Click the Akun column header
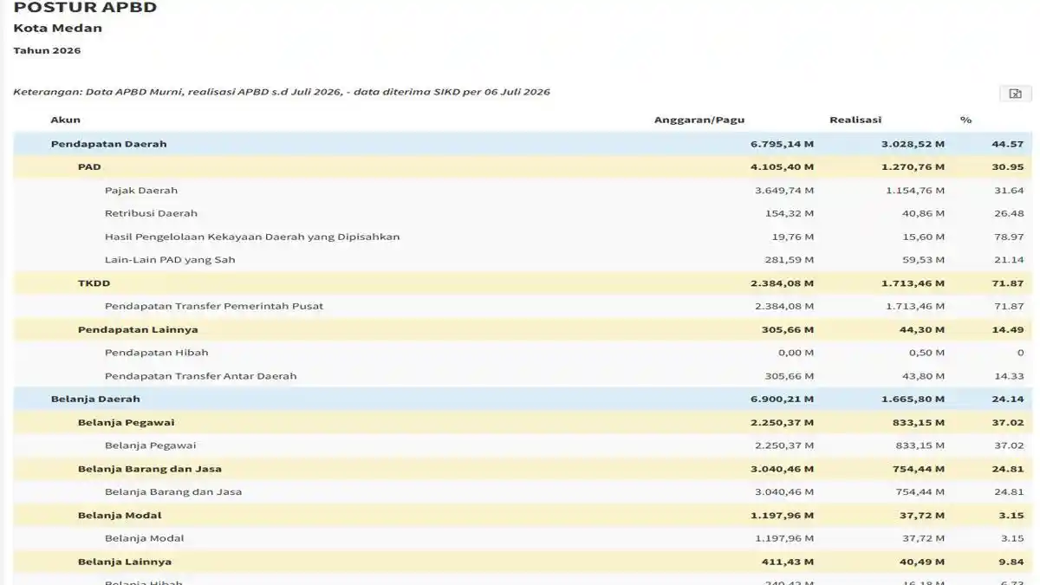1040x585 pixels. 65,120
